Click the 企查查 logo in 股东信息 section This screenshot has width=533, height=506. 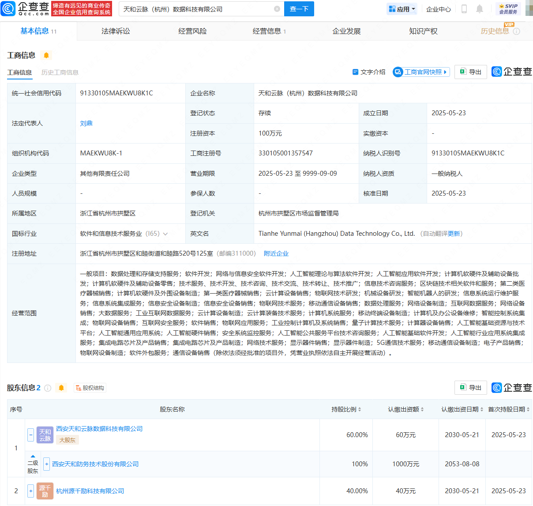pos(512,387)
